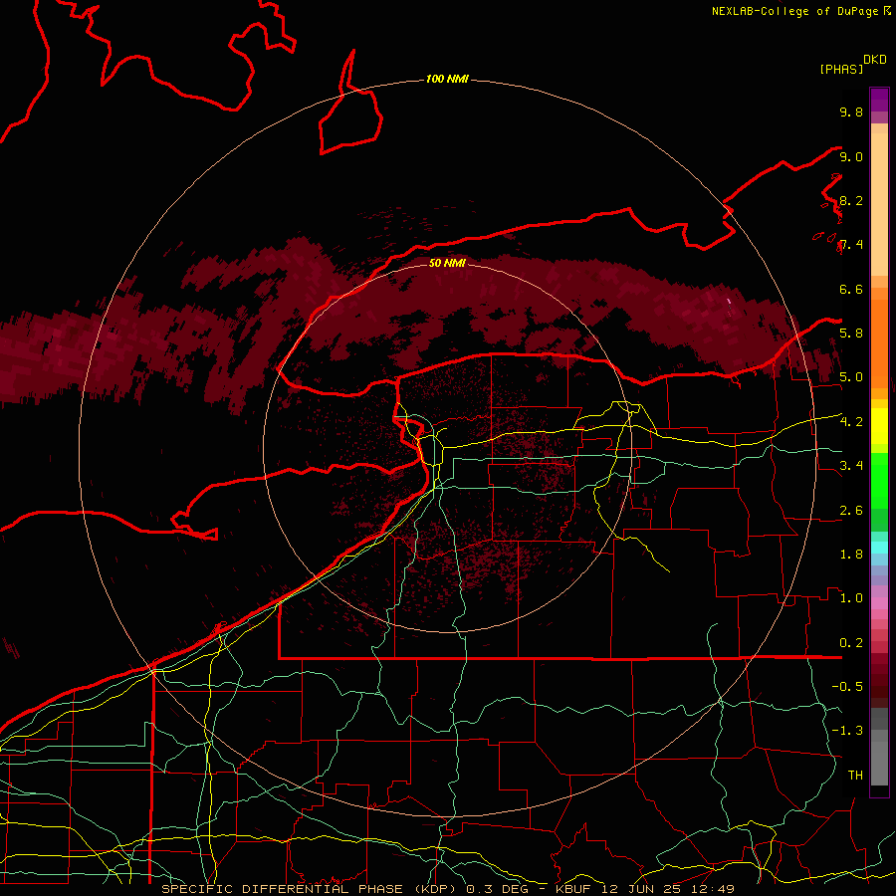This screenshot has width=896, height=896.
Task: Click the 7.4 value on the color scale
Action: [x=851, y=245]
